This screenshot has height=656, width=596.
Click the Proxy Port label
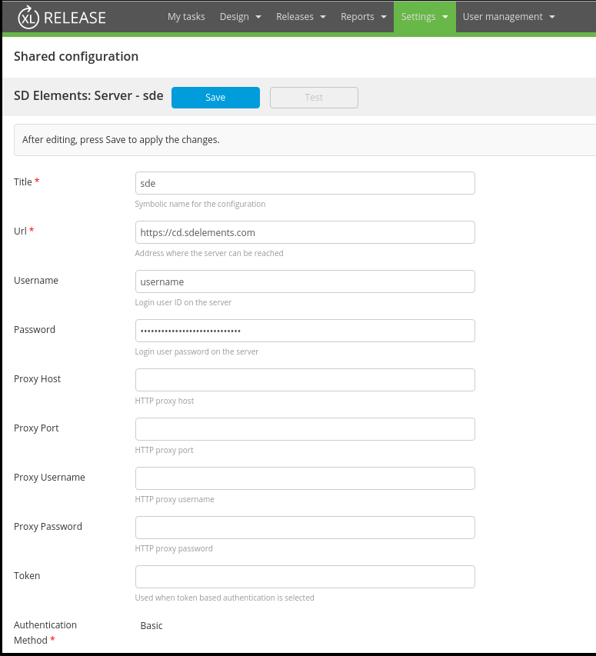tap(36, 428)
